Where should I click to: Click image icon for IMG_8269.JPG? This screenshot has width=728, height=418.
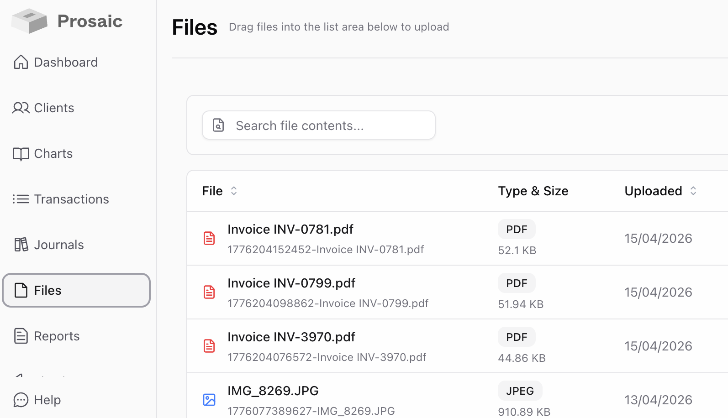pyautogui.click(x=209, y=400)
